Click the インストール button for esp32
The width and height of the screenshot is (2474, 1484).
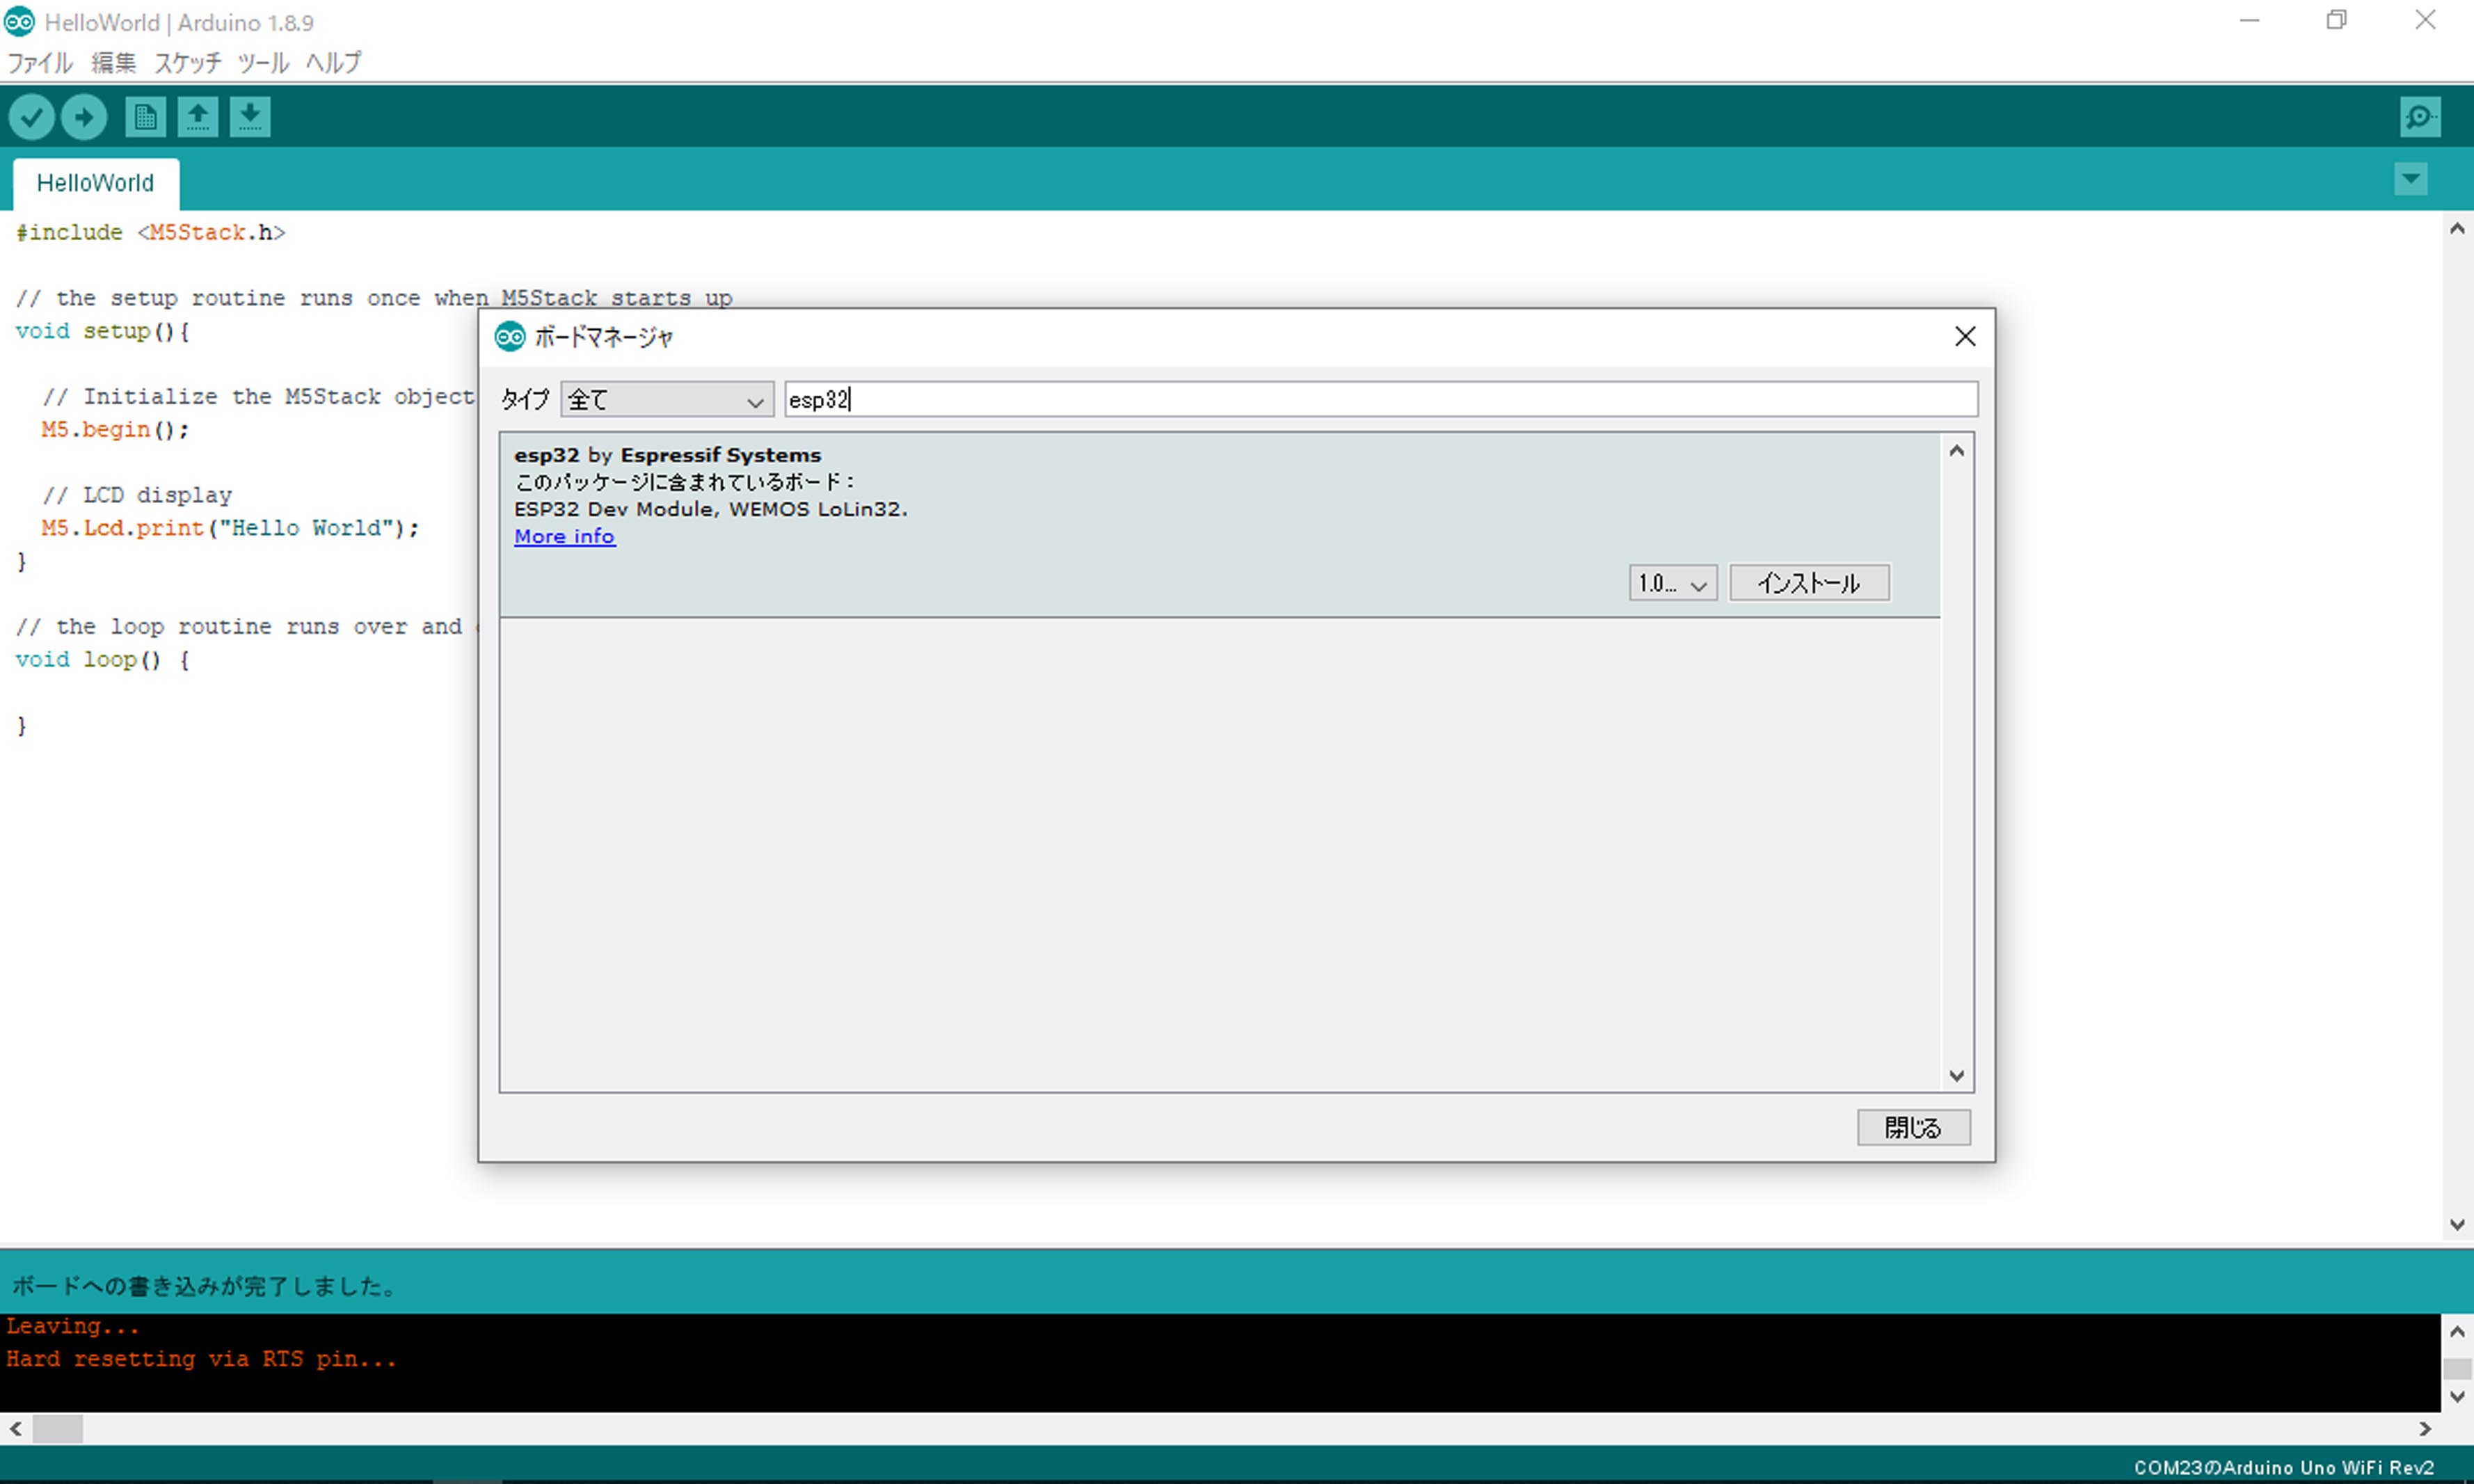[1809, 583]
